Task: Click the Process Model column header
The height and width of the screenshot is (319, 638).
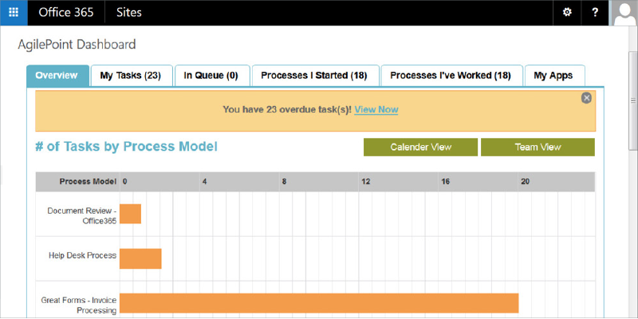Action: click(88, 182)
